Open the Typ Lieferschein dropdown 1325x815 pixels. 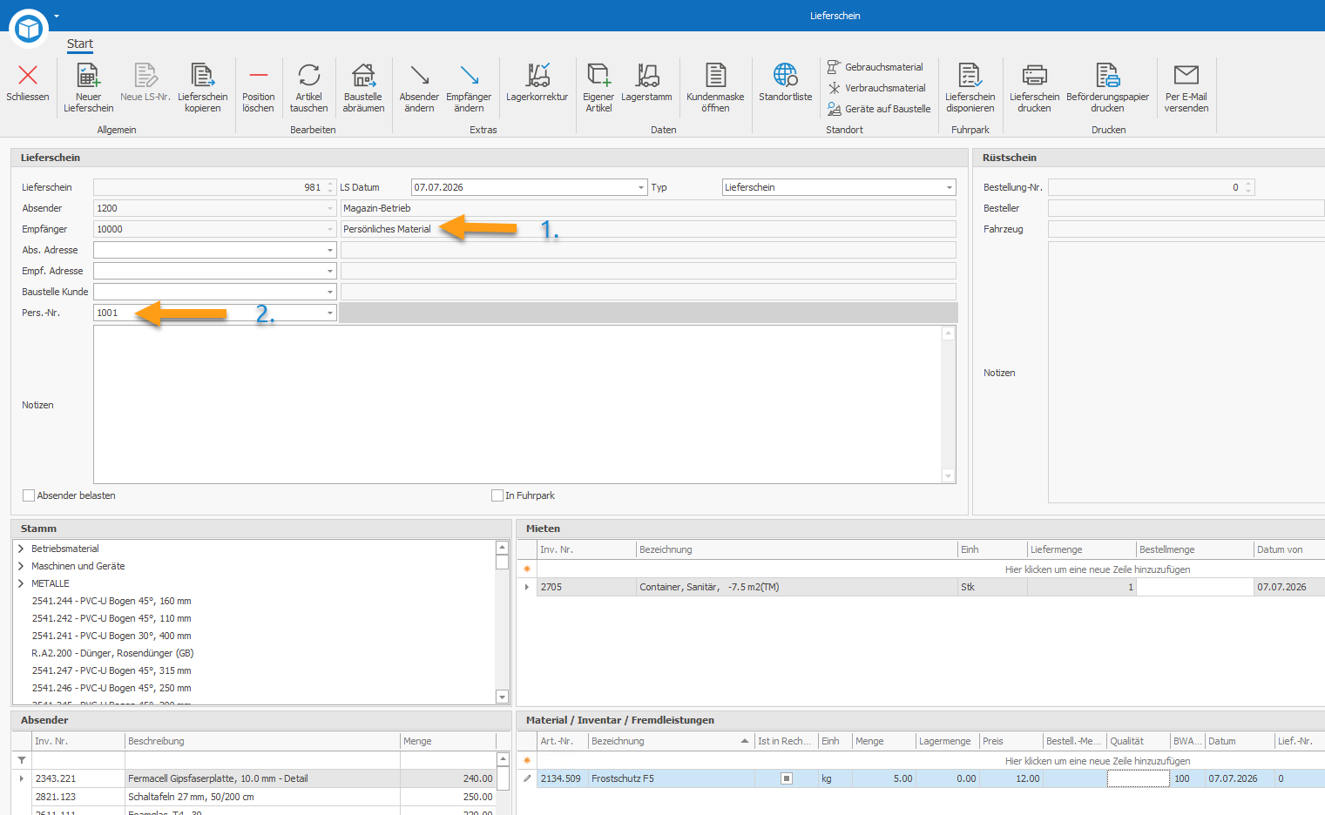pyautogui.click(x=950, y=187)
